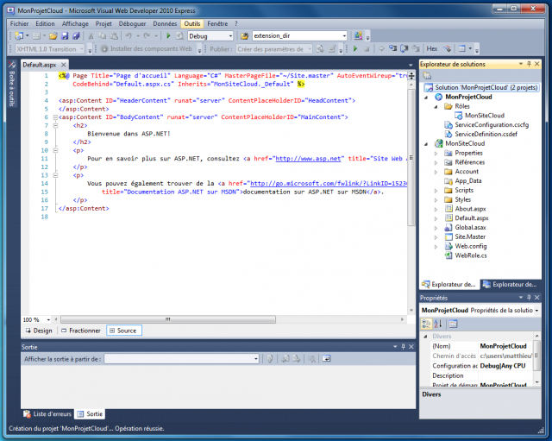Open the Debug configuration dropdown

[x=230, y=36]
